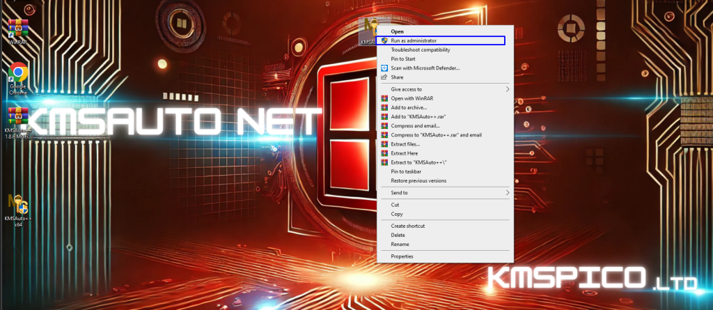Click Pin to taskbar entry

[406, 171]
